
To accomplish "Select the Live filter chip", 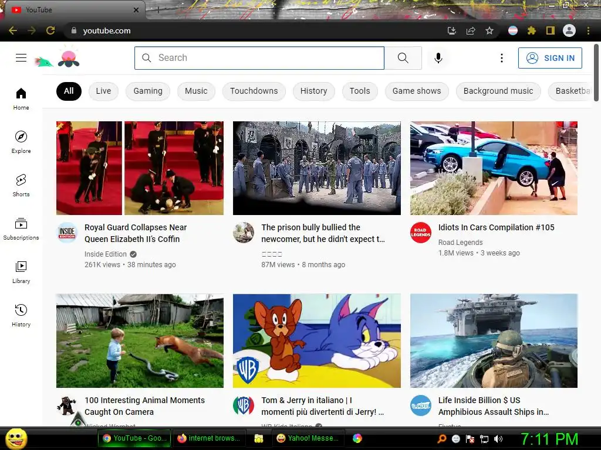I will tap(103, 91).
